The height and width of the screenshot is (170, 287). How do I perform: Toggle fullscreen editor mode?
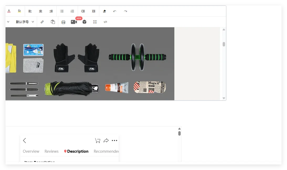point(95,22)
